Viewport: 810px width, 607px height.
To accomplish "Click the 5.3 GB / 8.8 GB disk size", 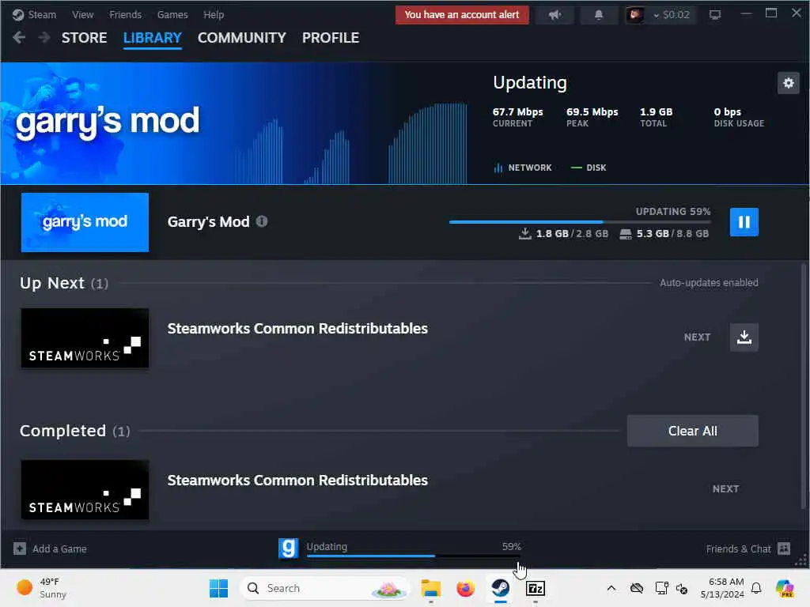I will [x=664, y=234].
